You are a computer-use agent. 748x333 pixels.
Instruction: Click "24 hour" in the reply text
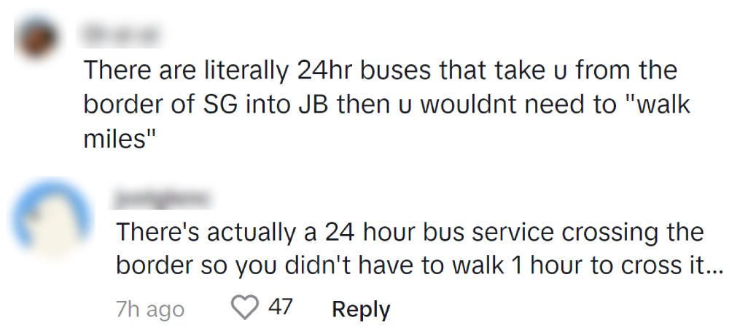click(x=374, y=233)
